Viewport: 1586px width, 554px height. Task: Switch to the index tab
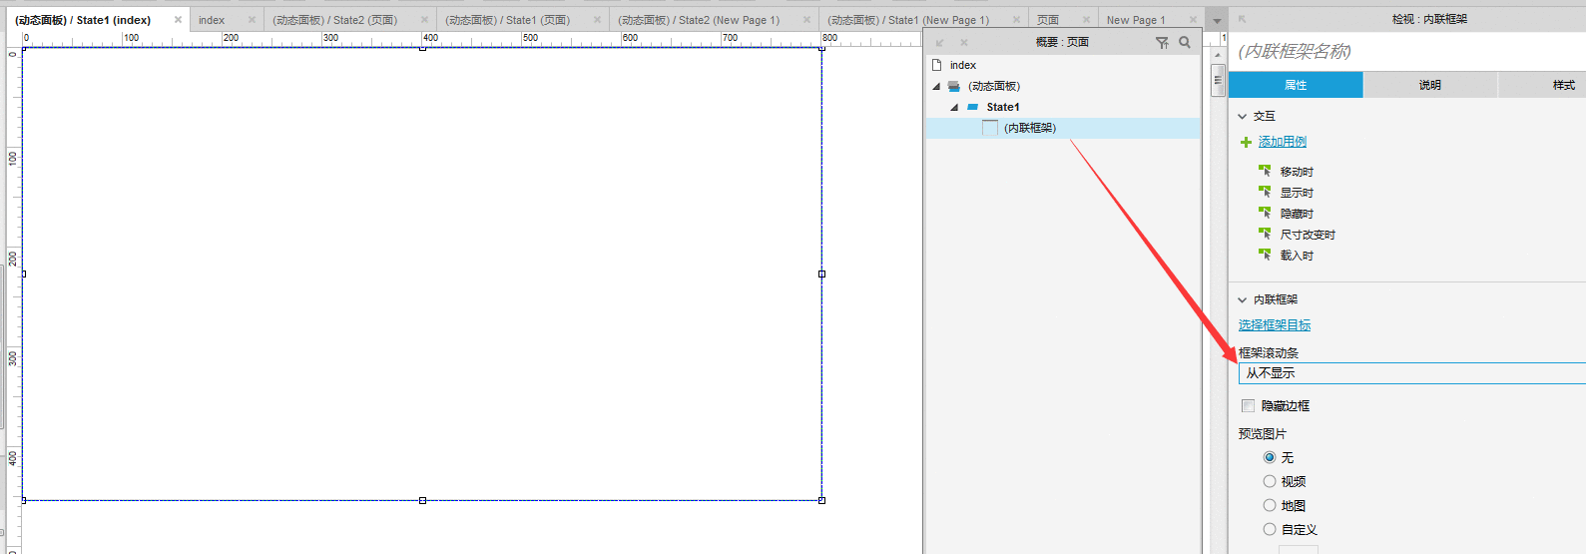[x=212, y=20]
